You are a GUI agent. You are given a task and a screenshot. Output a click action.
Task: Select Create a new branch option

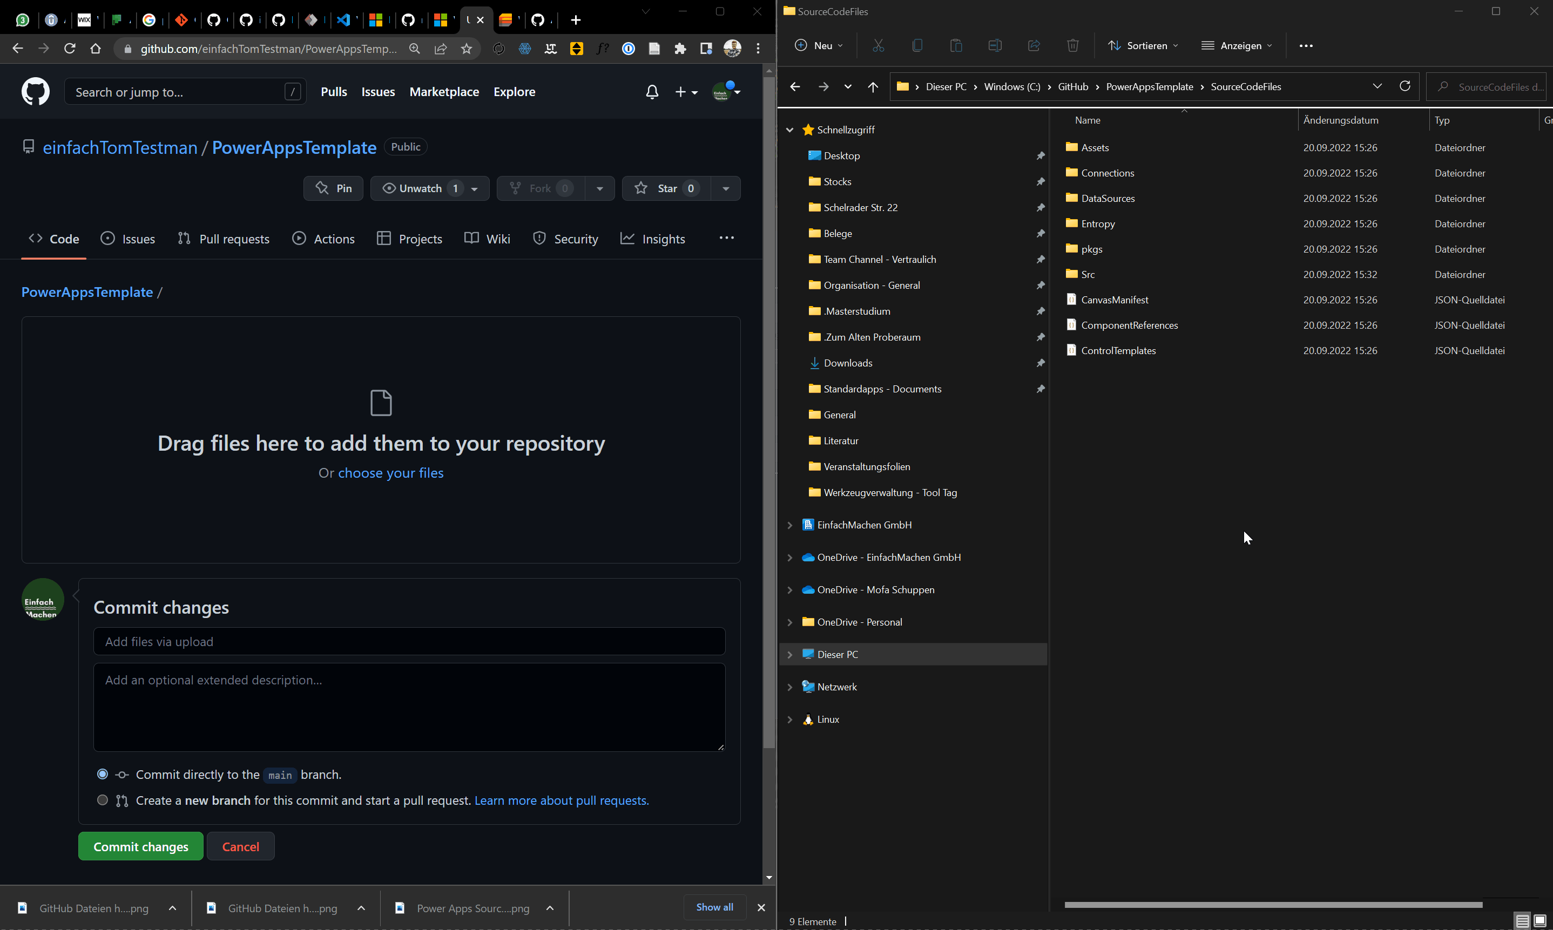click(103, 800)
